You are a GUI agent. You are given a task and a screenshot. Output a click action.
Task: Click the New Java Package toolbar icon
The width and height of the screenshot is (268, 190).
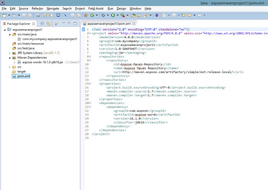tap(86, 15)
